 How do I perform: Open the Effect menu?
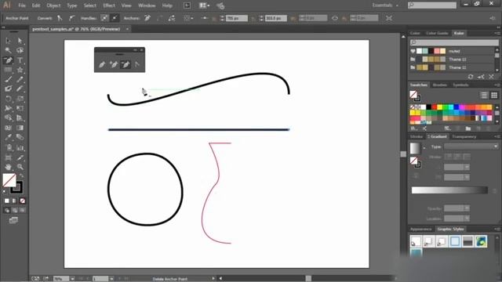[109, 5]
